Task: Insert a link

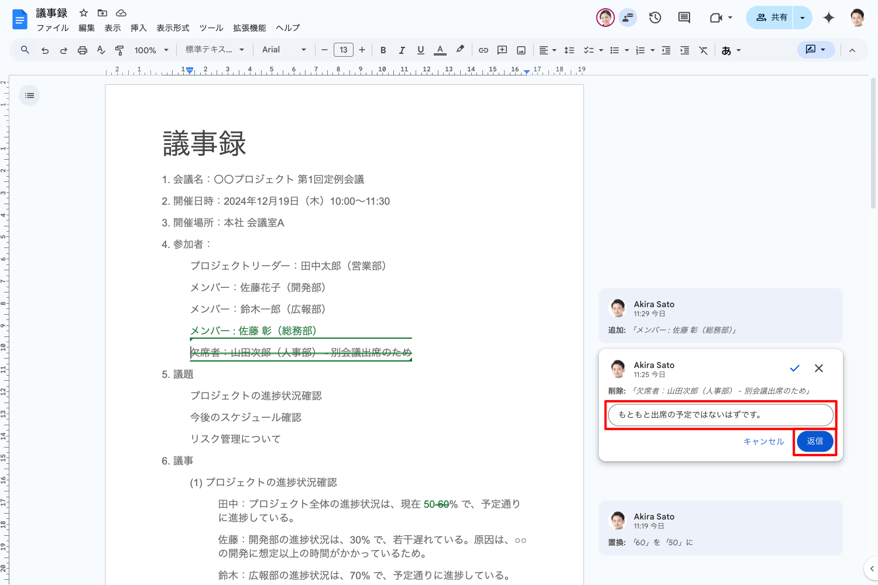Action: pos(483,50)
